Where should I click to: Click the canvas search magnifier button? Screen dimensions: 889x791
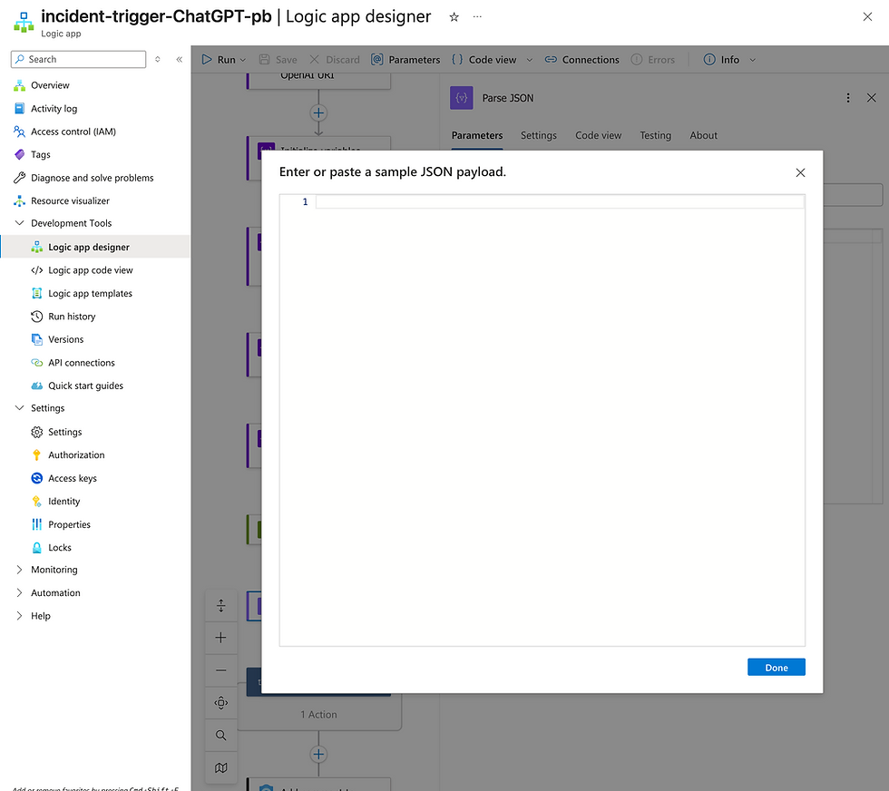[221, 736]
